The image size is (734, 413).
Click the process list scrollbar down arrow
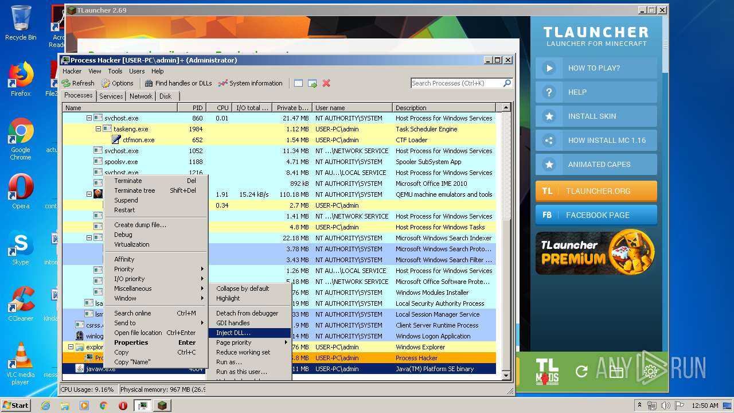(506, 376)
